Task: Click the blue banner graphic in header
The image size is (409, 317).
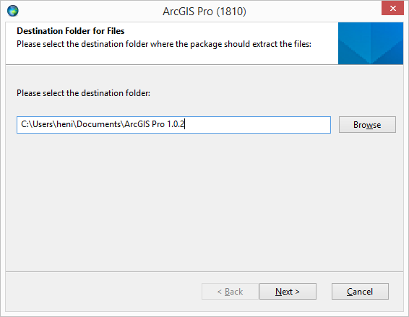Action: (x=371, y=43)
